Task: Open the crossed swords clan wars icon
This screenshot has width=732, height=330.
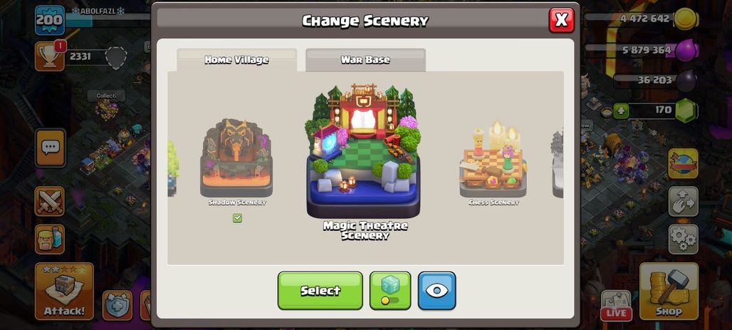Action: 49,201
